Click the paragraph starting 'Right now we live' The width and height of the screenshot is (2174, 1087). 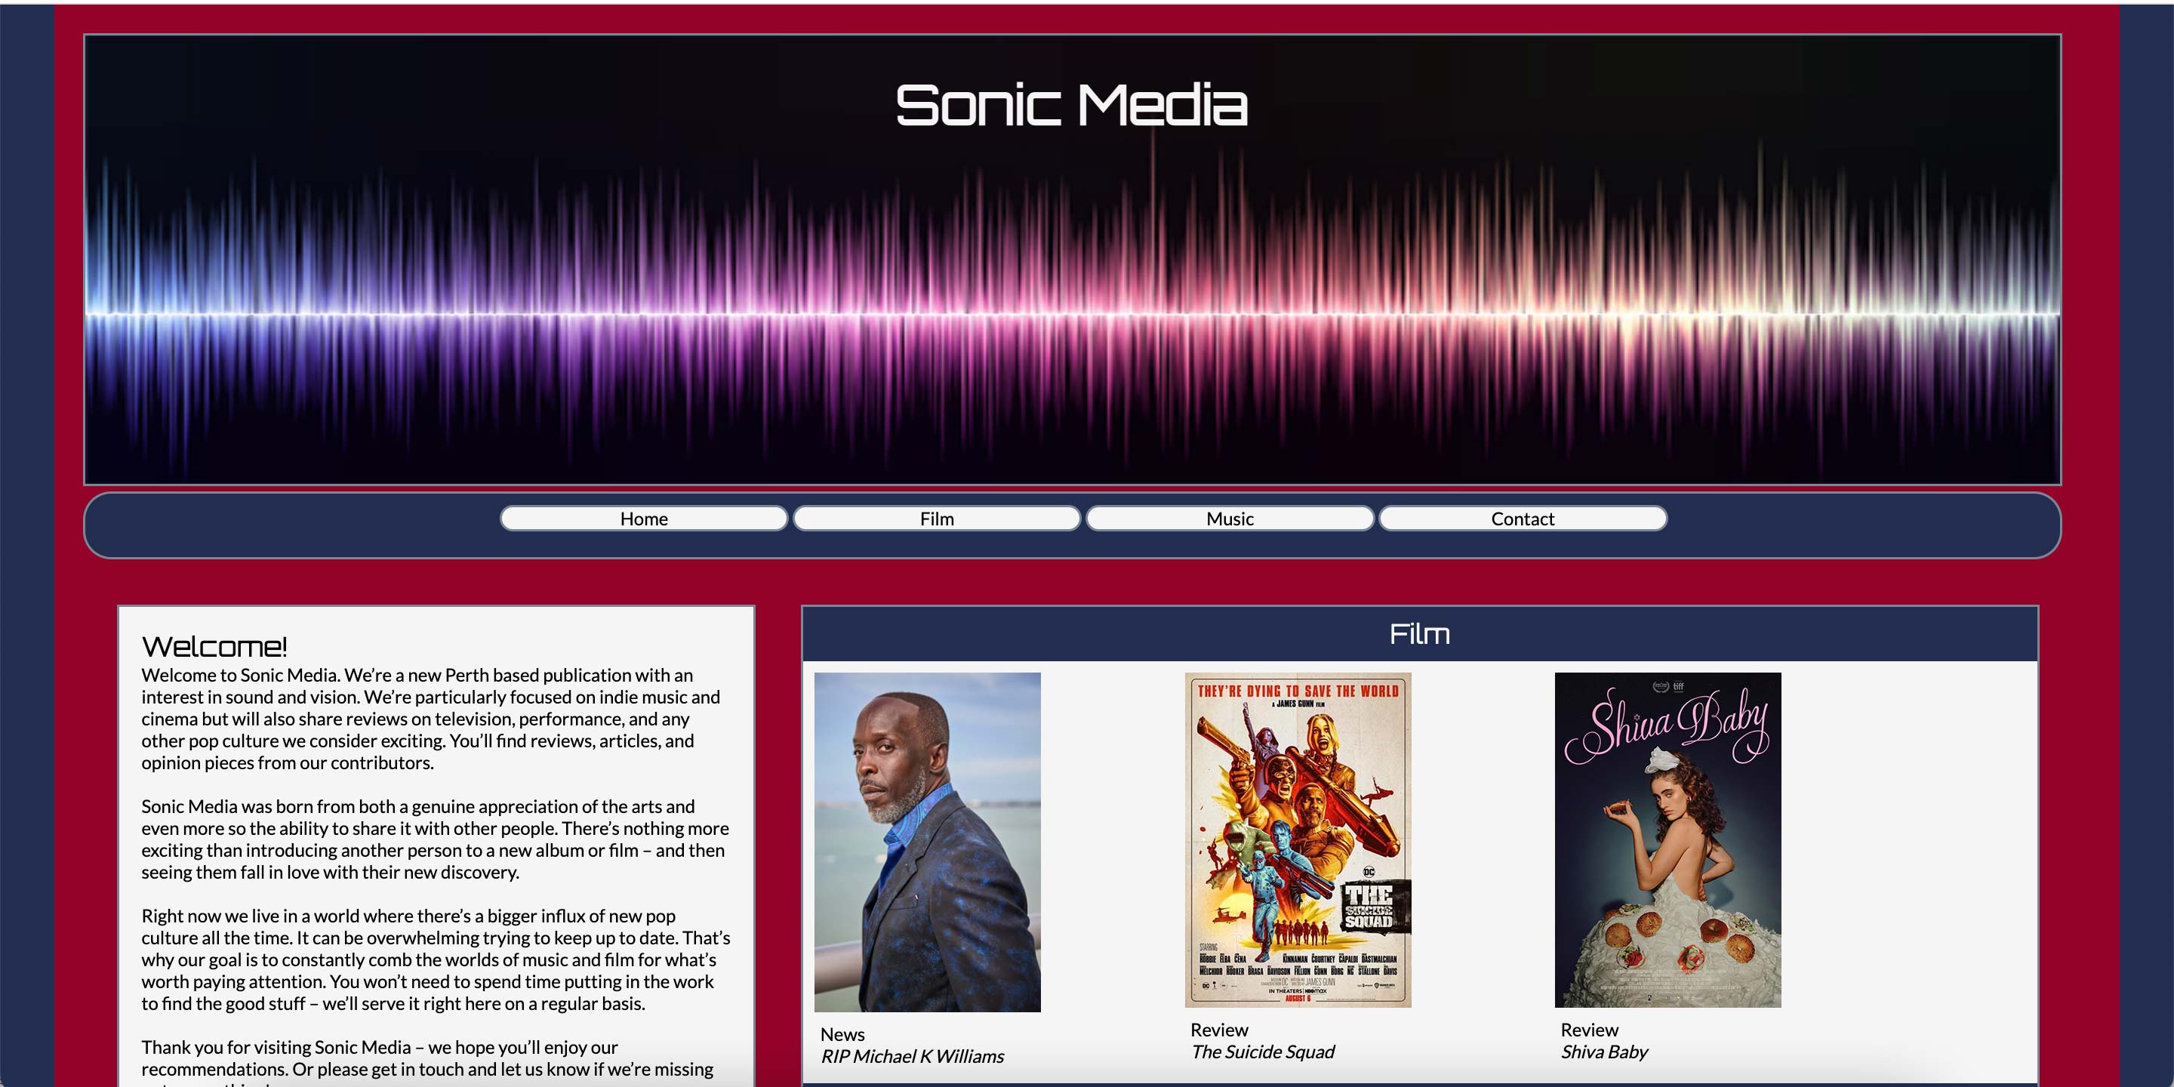(x=436, y=959)
